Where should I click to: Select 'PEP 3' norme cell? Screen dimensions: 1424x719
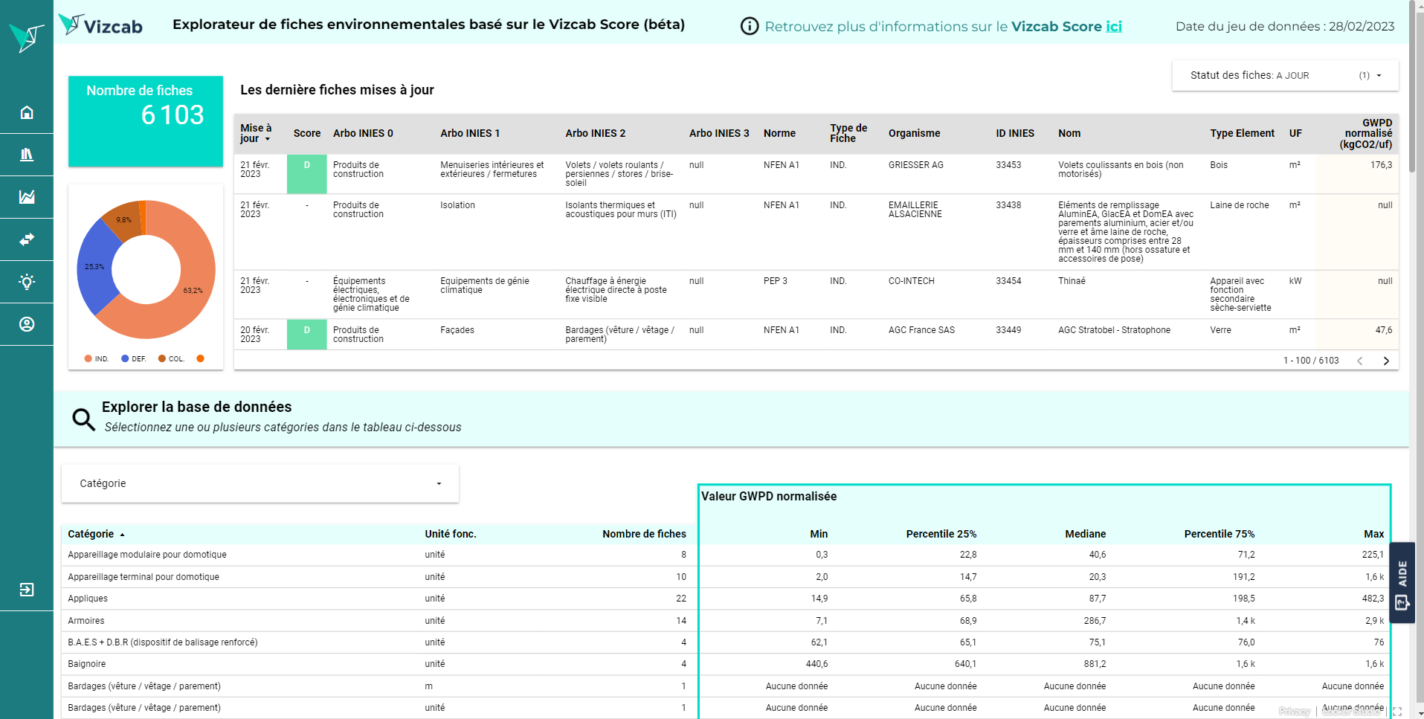775,281
